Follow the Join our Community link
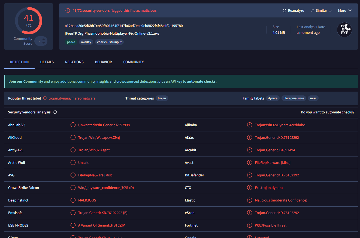 click(x=26, y=82)
